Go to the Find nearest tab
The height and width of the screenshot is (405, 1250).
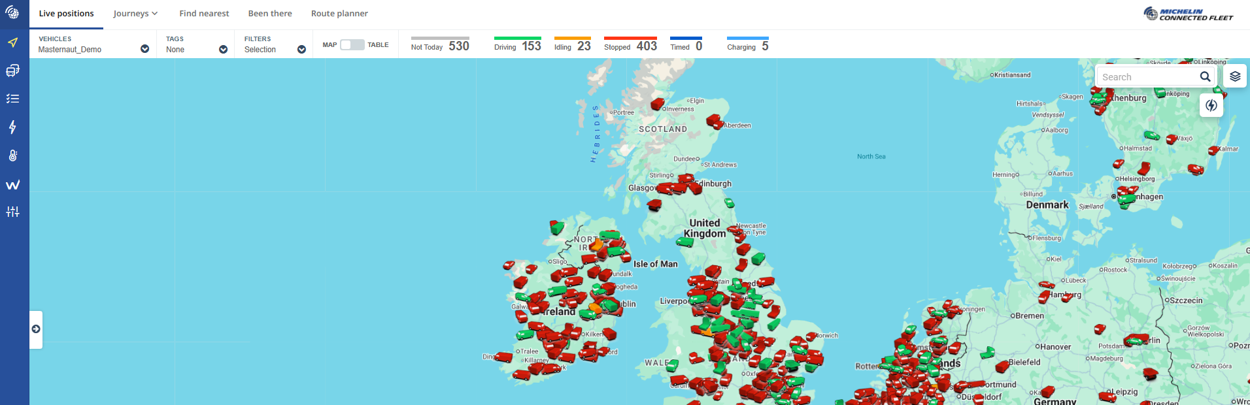click(x=204, y=14)
